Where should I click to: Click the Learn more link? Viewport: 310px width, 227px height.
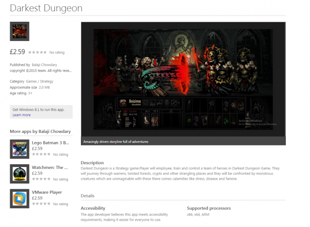click(21, 115)
